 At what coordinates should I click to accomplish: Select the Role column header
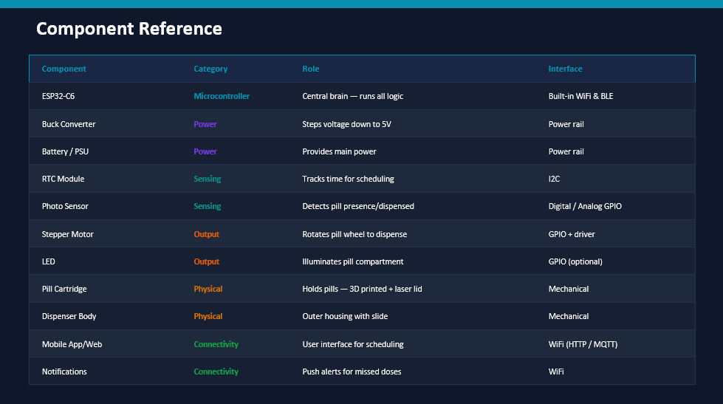click(x=310, y=69)
